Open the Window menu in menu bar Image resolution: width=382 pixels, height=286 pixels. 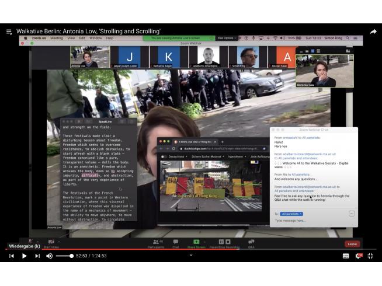pyautogui.click(x=95, y=38)
